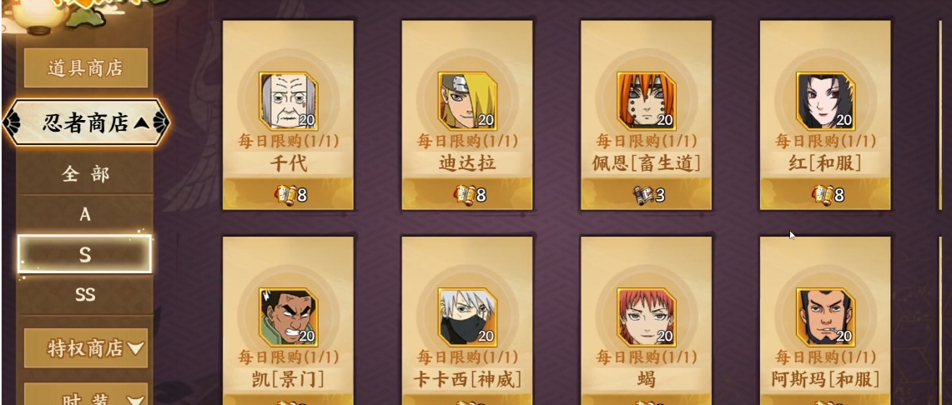This screenshot has height=405, width=952.
Task: Click the 阿斯玛[和服] portrait icon
Action: pos(826,317)
